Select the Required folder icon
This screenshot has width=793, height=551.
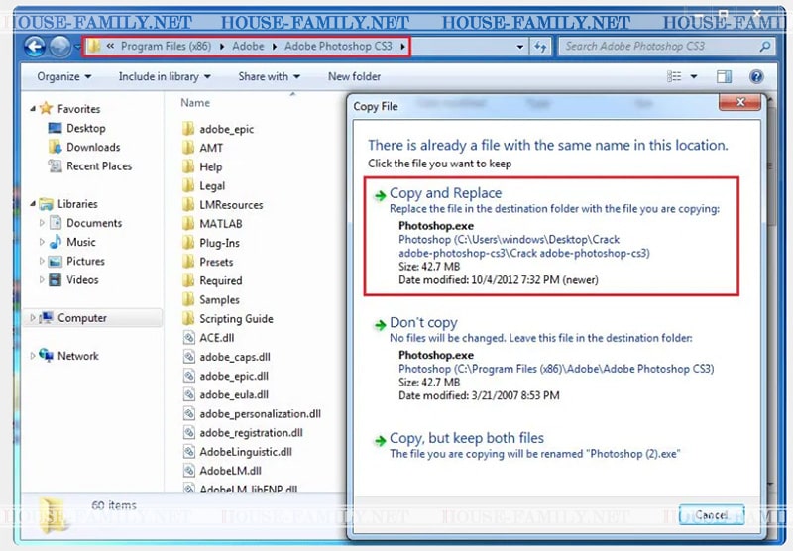point(188,280)
